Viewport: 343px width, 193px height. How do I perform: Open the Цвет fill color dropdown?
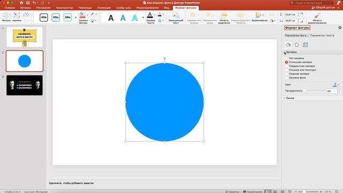point(335,85)
